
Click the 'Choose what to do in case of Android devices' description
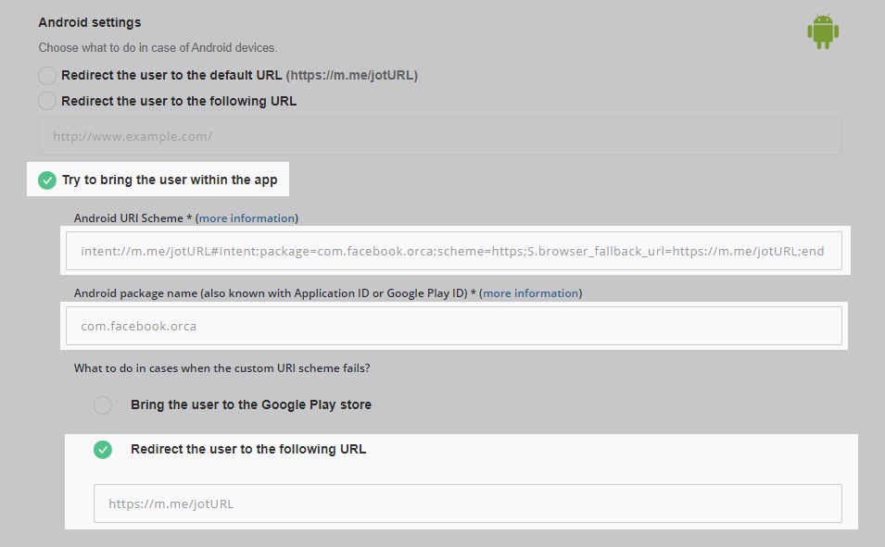click(x=158, y=48)
